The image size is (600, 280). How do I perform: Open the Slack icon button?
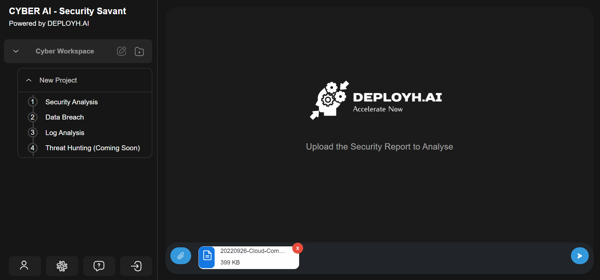[62, 266]
